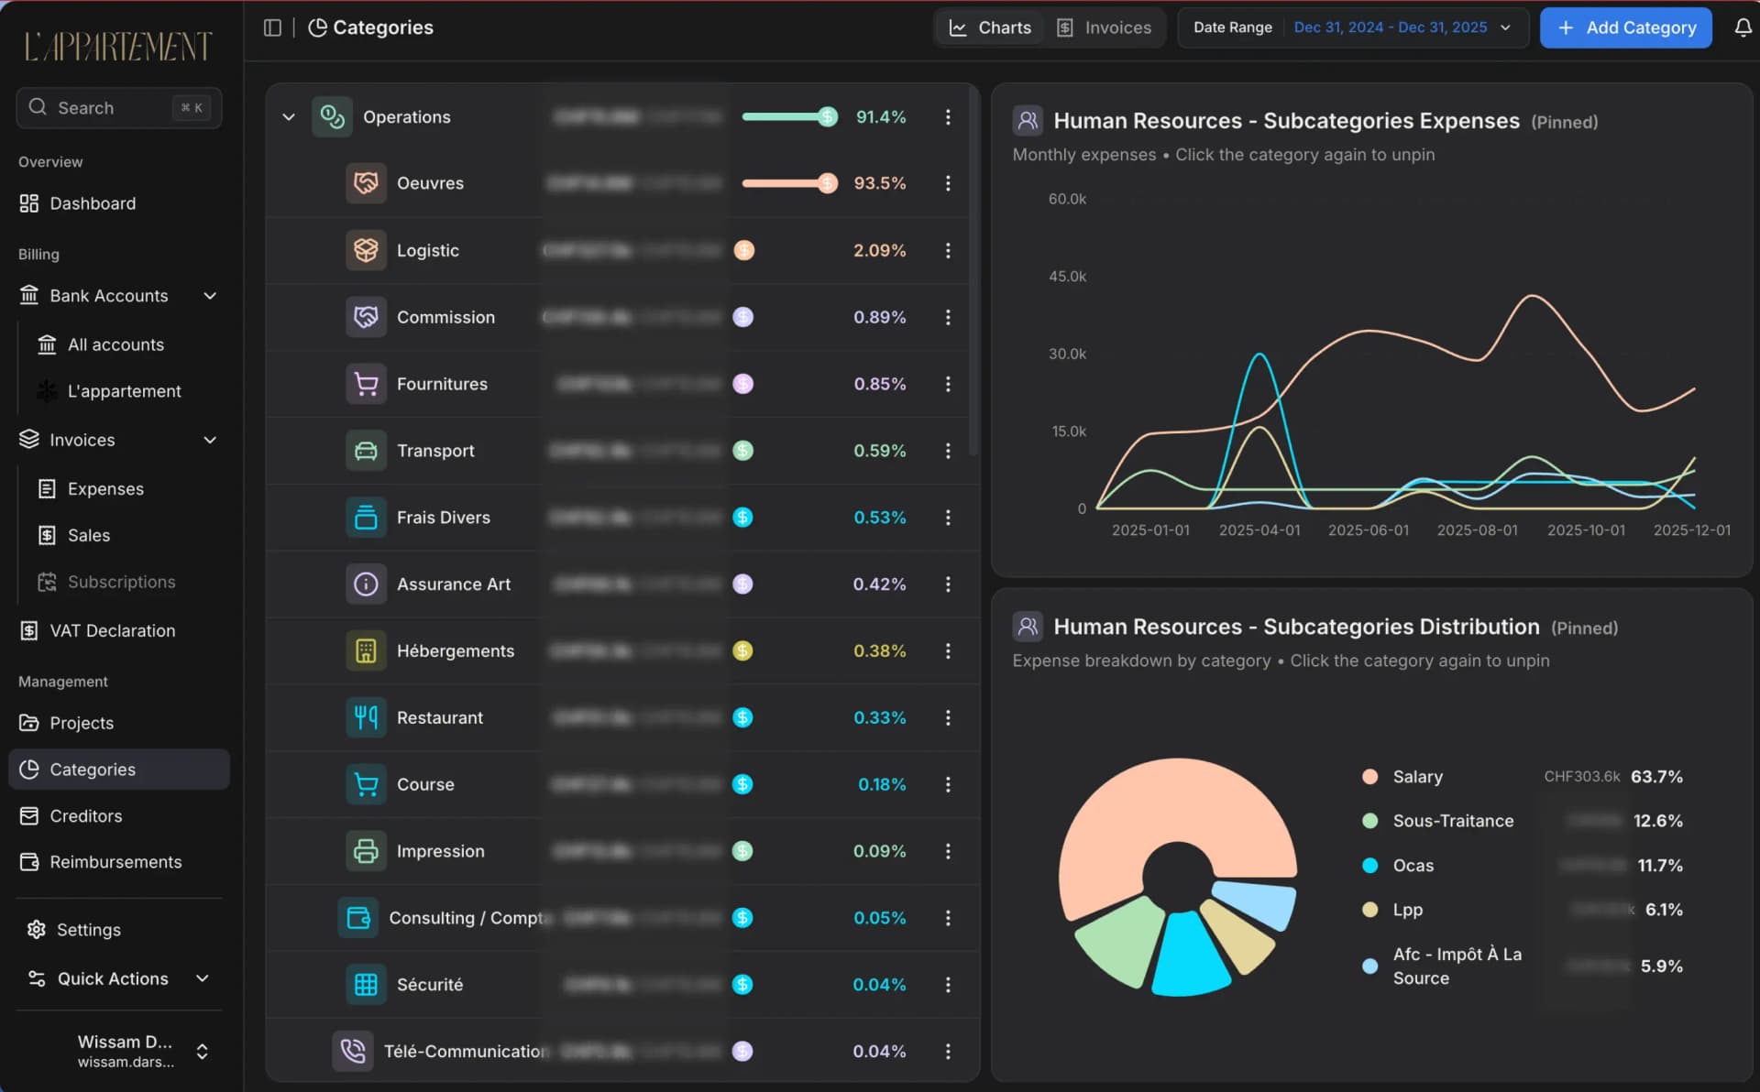Toggle Ocas legend entry
Screen dimensions: 1760x1092
point(1413,866)
